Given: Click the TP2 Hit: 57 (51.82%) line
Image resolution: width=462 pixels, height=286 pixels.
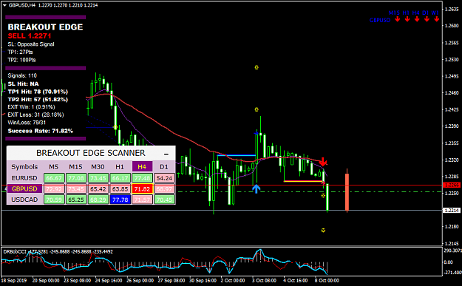Looking at the screenshot, I should (38, 100).
